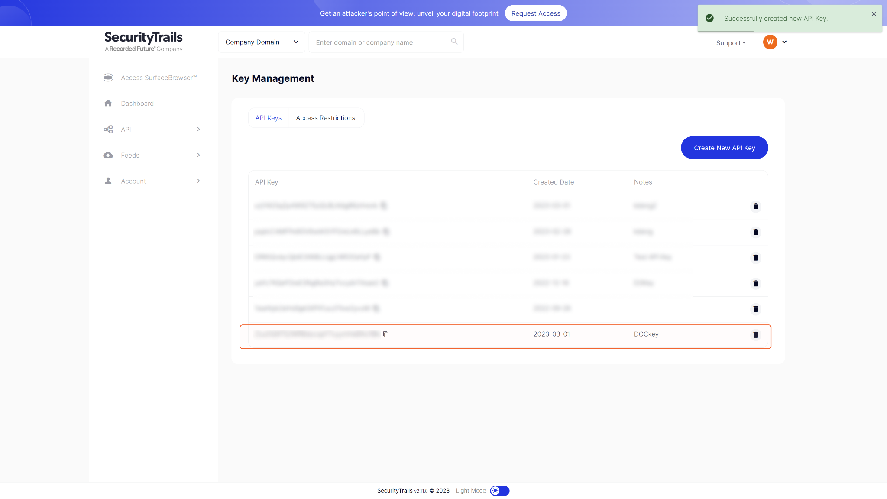Screen dimensions: 887x499
Task: Switch to the API Keys tab
Action: click(x=269, y=118)
